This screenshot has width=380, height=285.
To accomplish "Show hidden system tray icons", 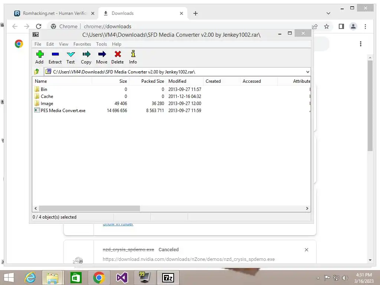I will point(318,278).
